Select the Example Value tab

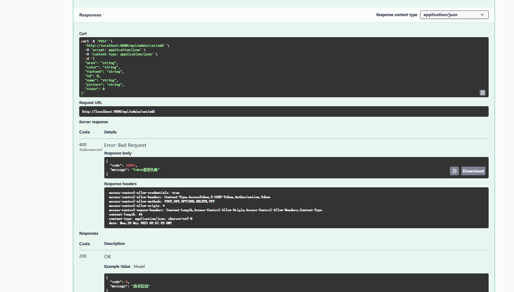point(117,266)
